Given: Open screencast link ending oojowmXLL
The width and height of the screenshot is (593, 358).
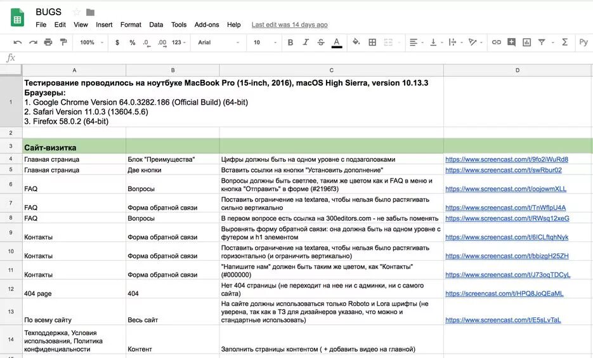Looking at the screenshot, I should pos(505,189).
